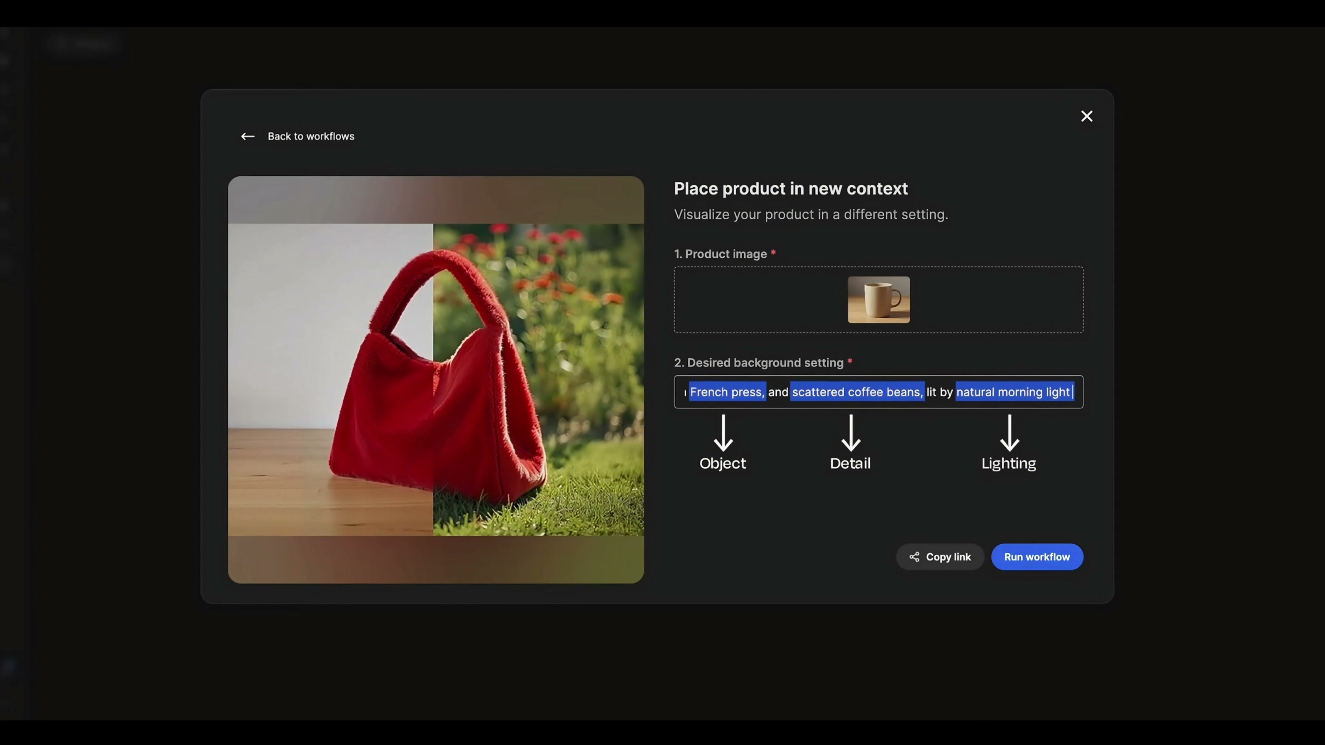Viewport: 1325px width, 745px height.
Task: Click the share icon in Copy link
Action: click(914, 557)
